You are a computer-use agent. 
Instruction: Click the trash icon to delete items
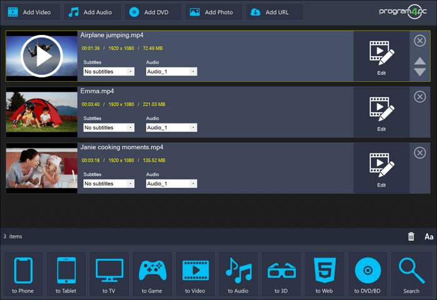click(x=411, y=236)
